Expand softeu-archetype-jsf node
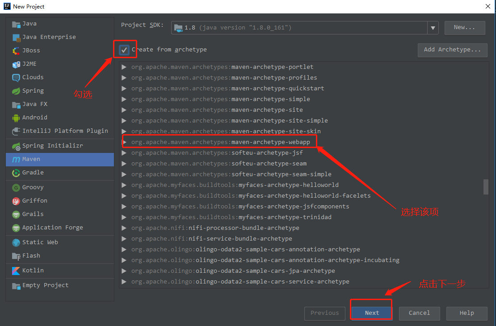The width and height of the screenshot is (496, 326). tap(124, 153)
